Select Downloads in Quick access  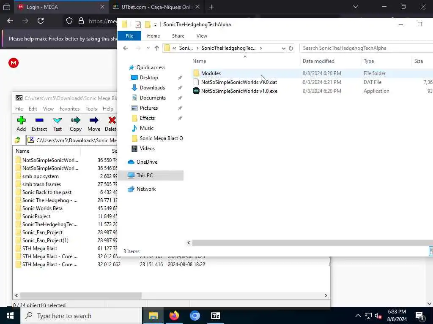(x=152, y=88)
